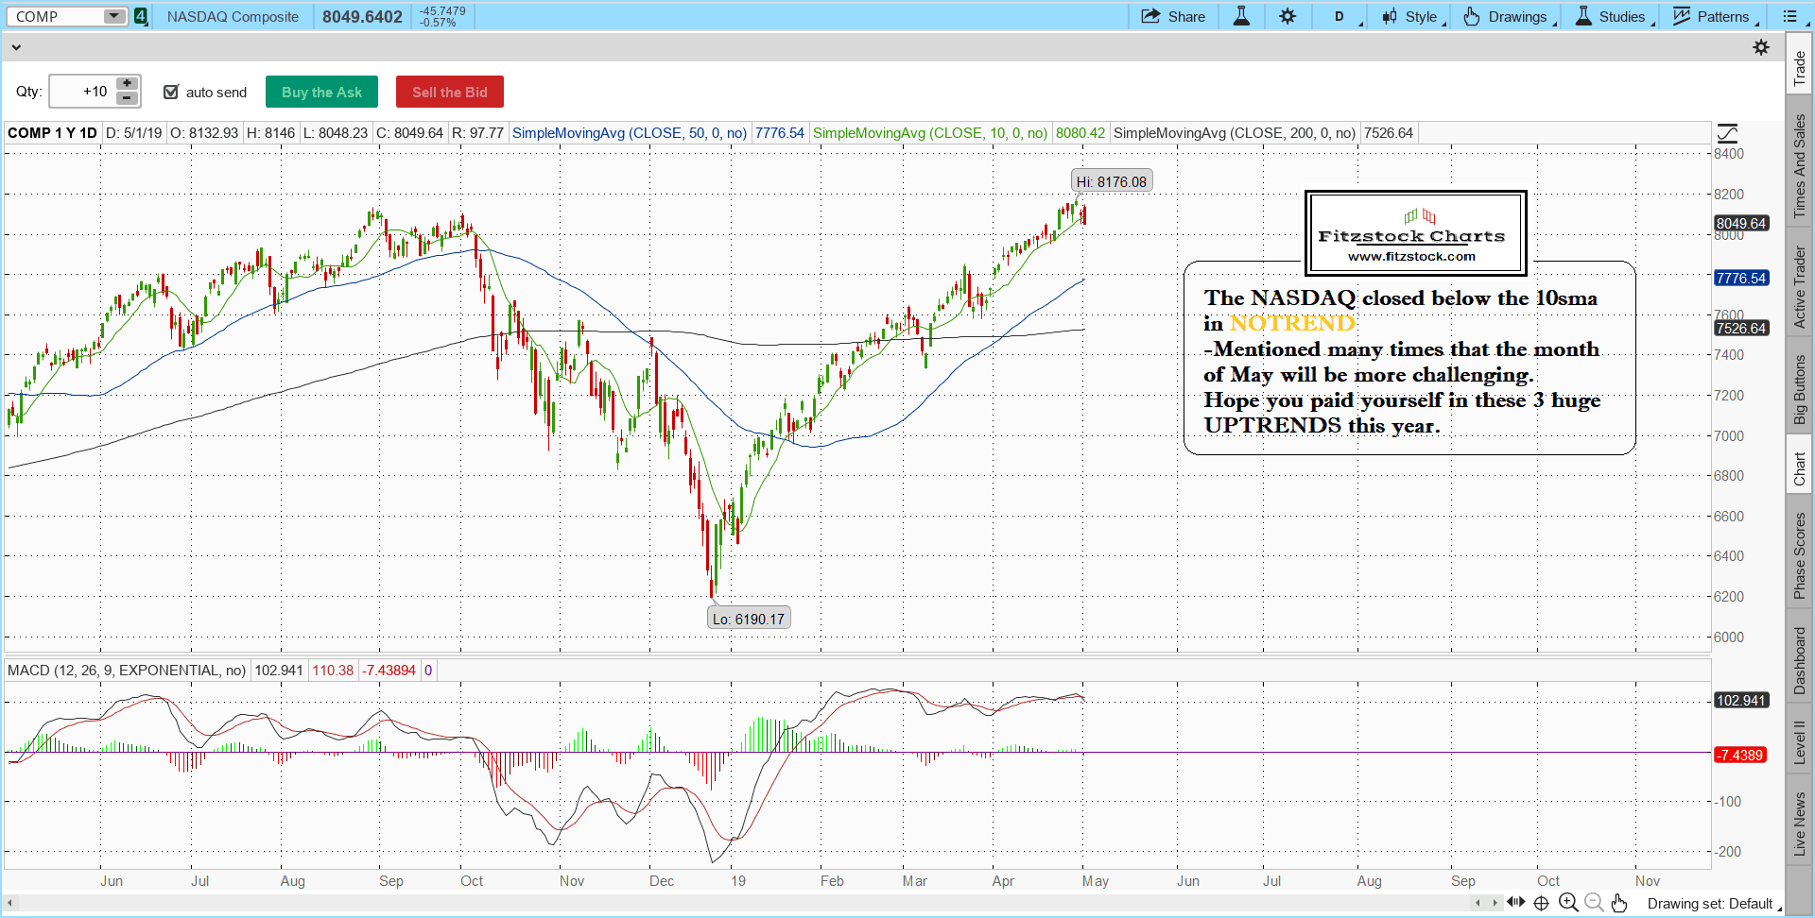
Task: Click inside the Qty input field
Action: click(x=83, y=92)
